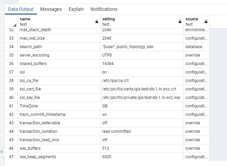Switch to the Messages tab
Screen dimensions: 227x166
click(x=51, y=9)
